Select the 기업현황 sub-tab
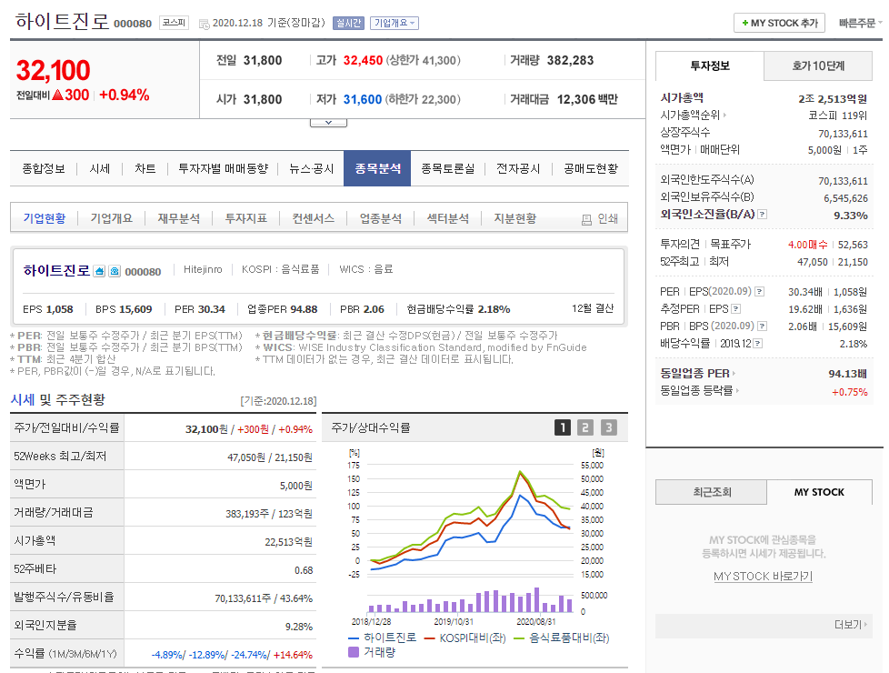The width and height of the screenshot is (889, 673). pos(45,218)
